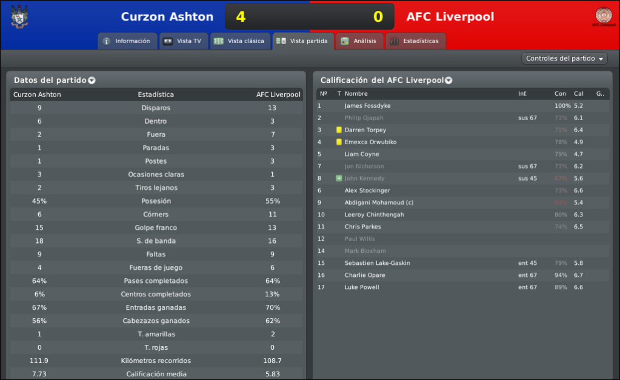Viewport: 620px width, 380px height.
Task: Switch to the Estadísticas tab
Action: 415,41
